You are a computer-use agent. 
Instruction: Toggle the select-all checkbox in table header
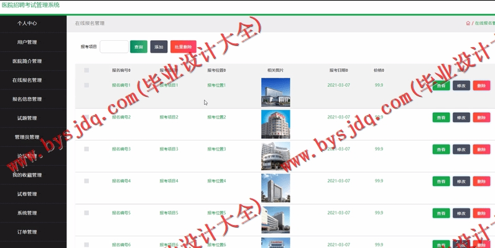[86, 70]
